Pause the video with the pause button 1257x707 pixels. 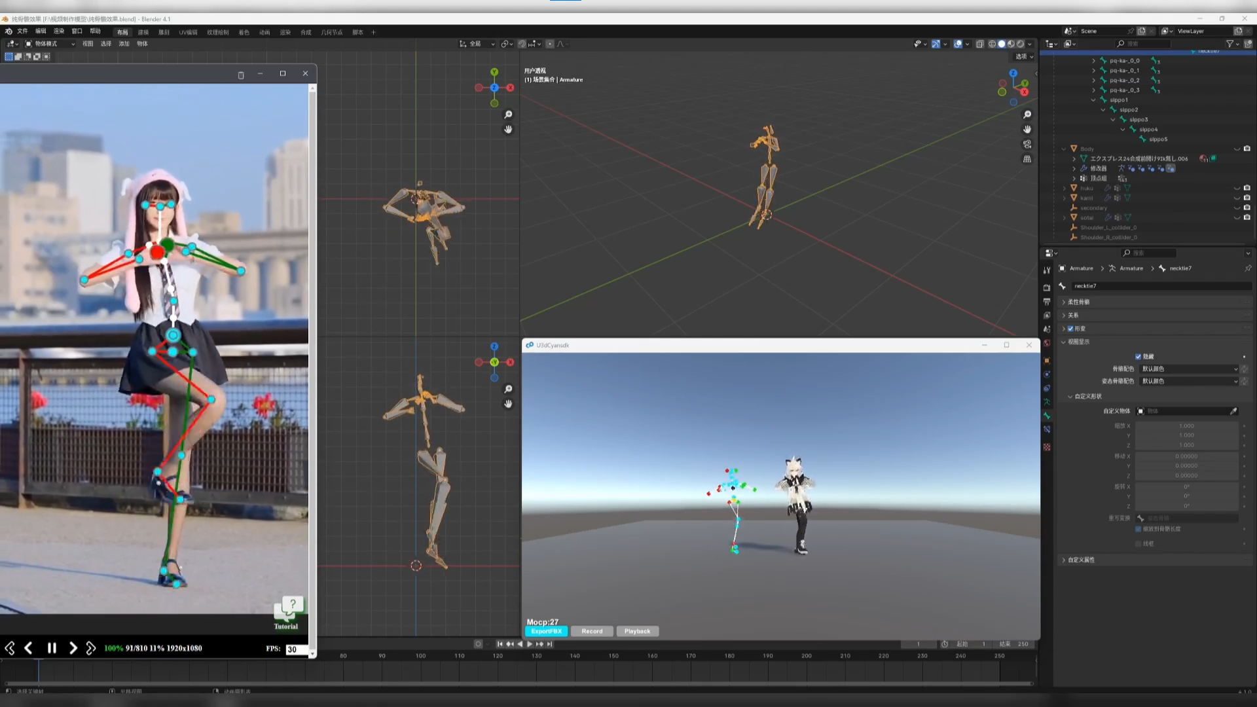coord(52,648)
